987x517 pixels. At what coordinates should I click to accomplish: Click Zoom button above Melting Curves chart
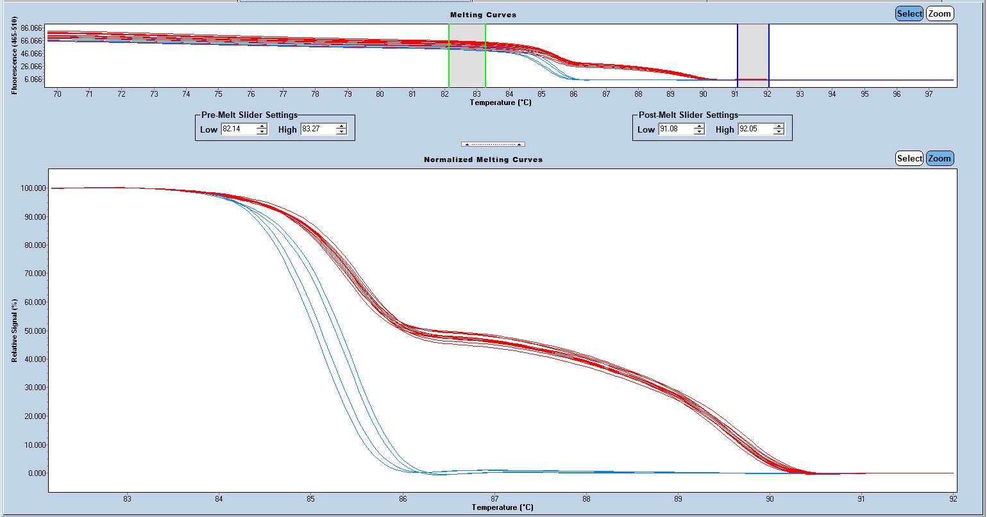click(940, 13)
